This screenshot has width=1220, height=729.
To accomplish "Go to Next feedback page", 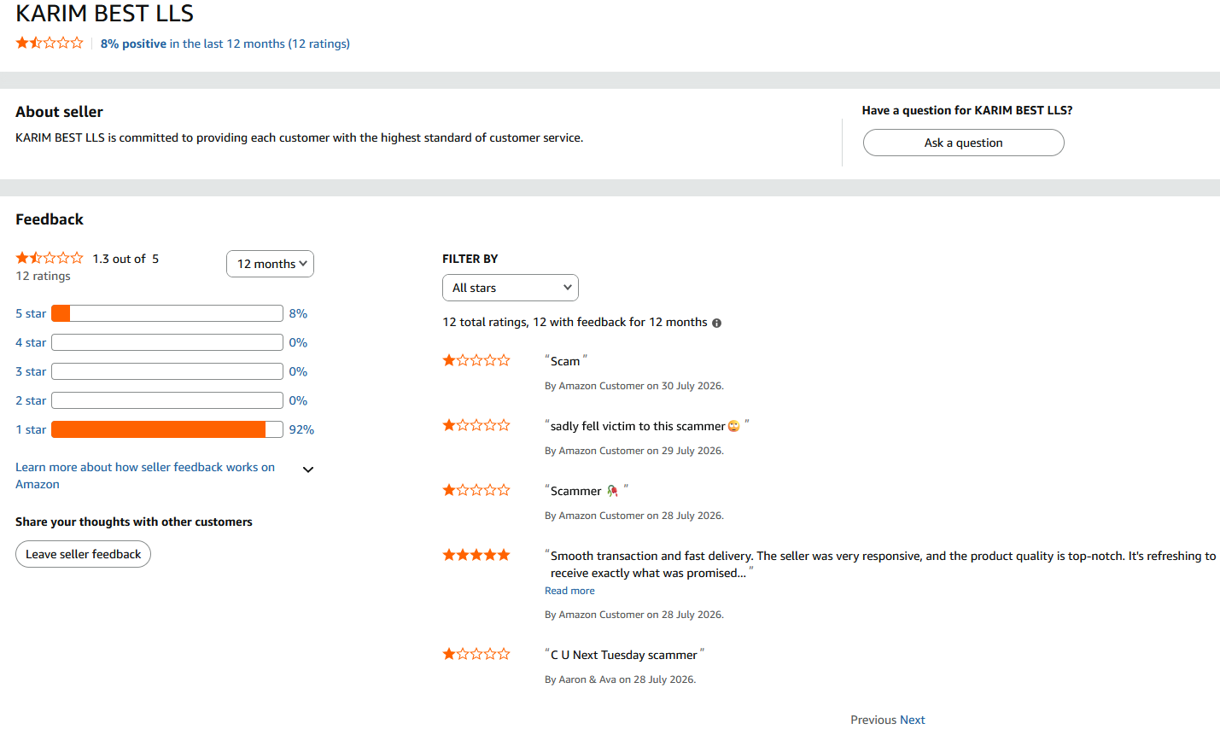I will pos(913,720).
